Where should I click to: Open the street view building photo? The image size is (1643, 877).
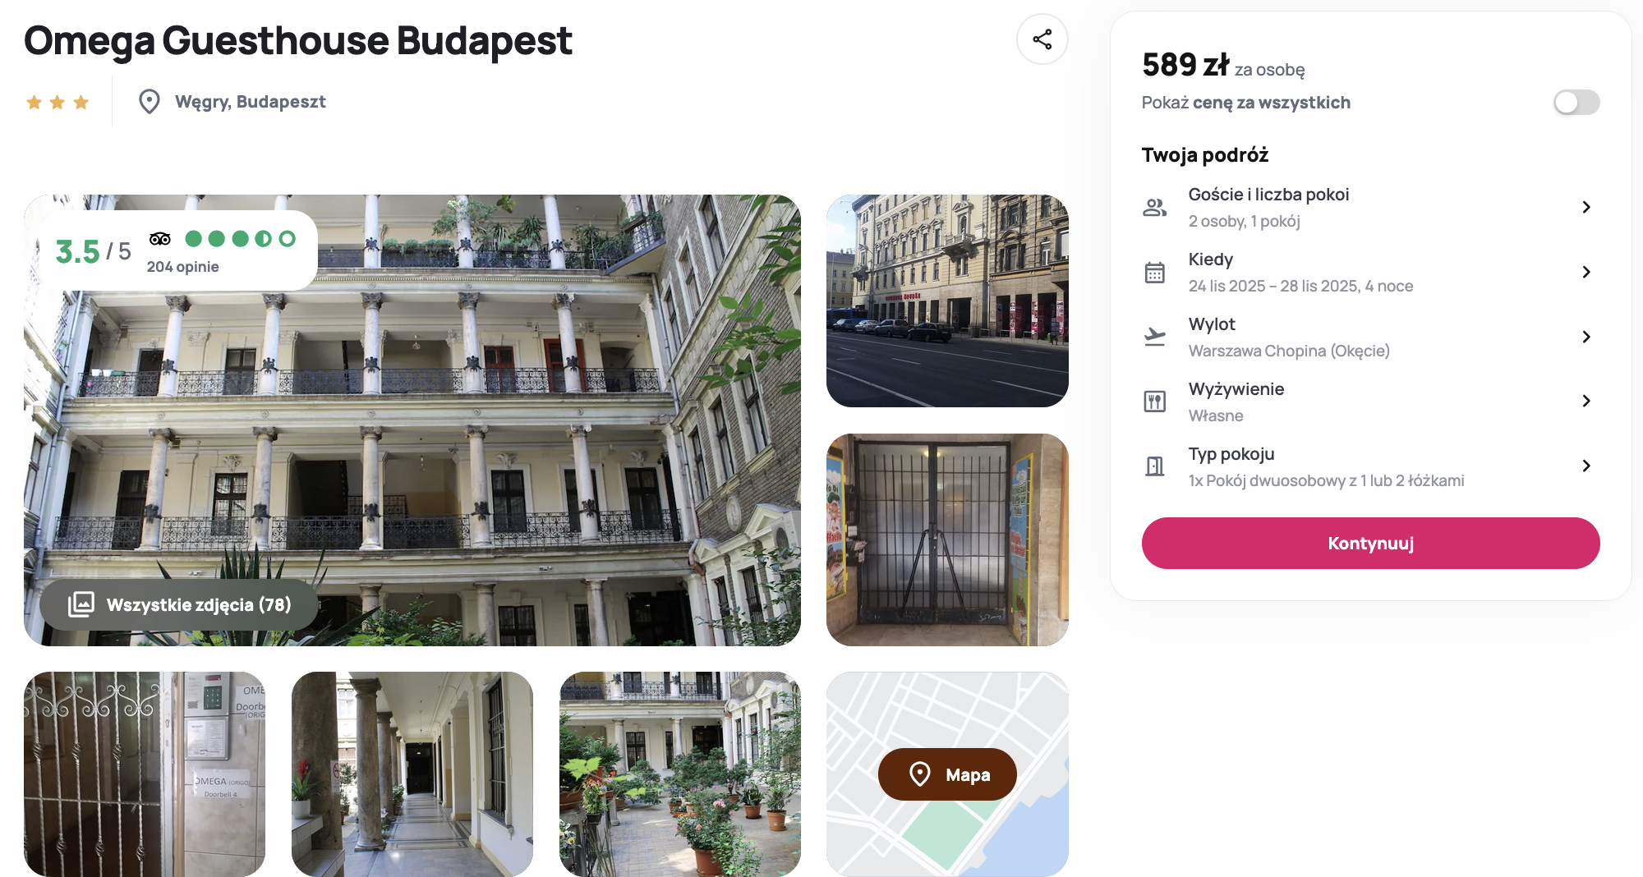click(947, 301)
